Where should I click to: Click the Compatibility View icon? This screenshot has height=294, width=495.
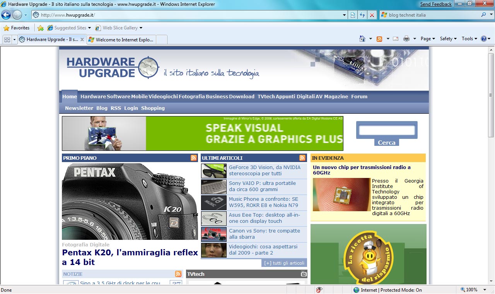tap(353, 15)
